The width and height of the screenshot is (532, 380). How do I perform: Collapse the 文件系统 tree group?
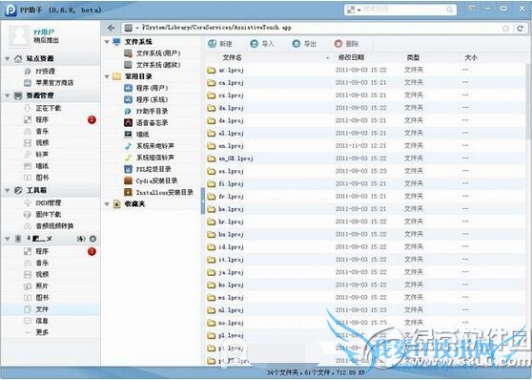tap(107, 42)
